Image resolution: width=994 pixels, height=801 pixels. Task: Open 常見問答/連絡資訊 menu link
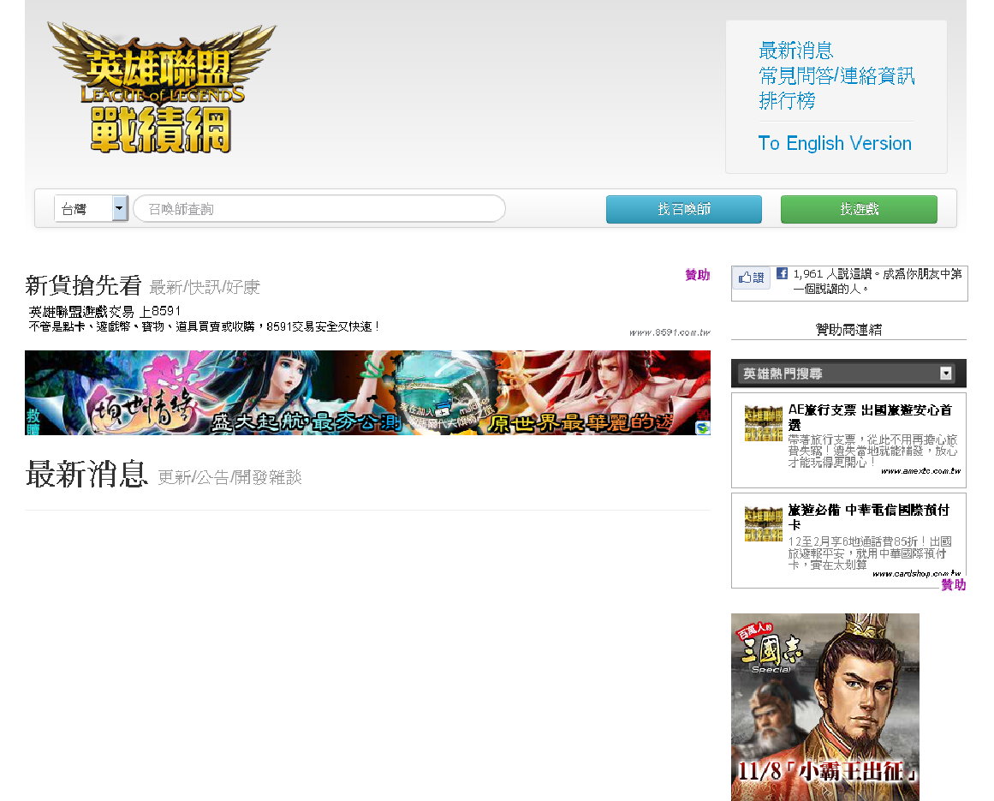[x=836, y=75]
